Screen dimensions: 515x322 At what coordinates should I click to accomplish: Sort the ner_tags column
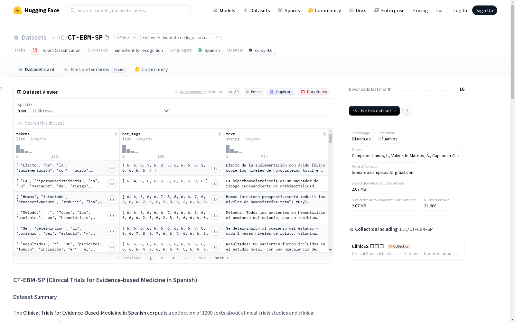tap(220, 134)
